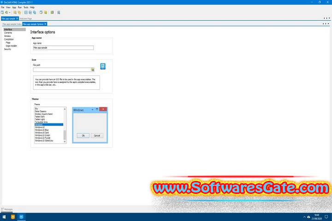Image resolution: width=332 pixels, height=221 pixels.
Task: Click the new app icon at toolbar start
Action: [x=2, y=12]
